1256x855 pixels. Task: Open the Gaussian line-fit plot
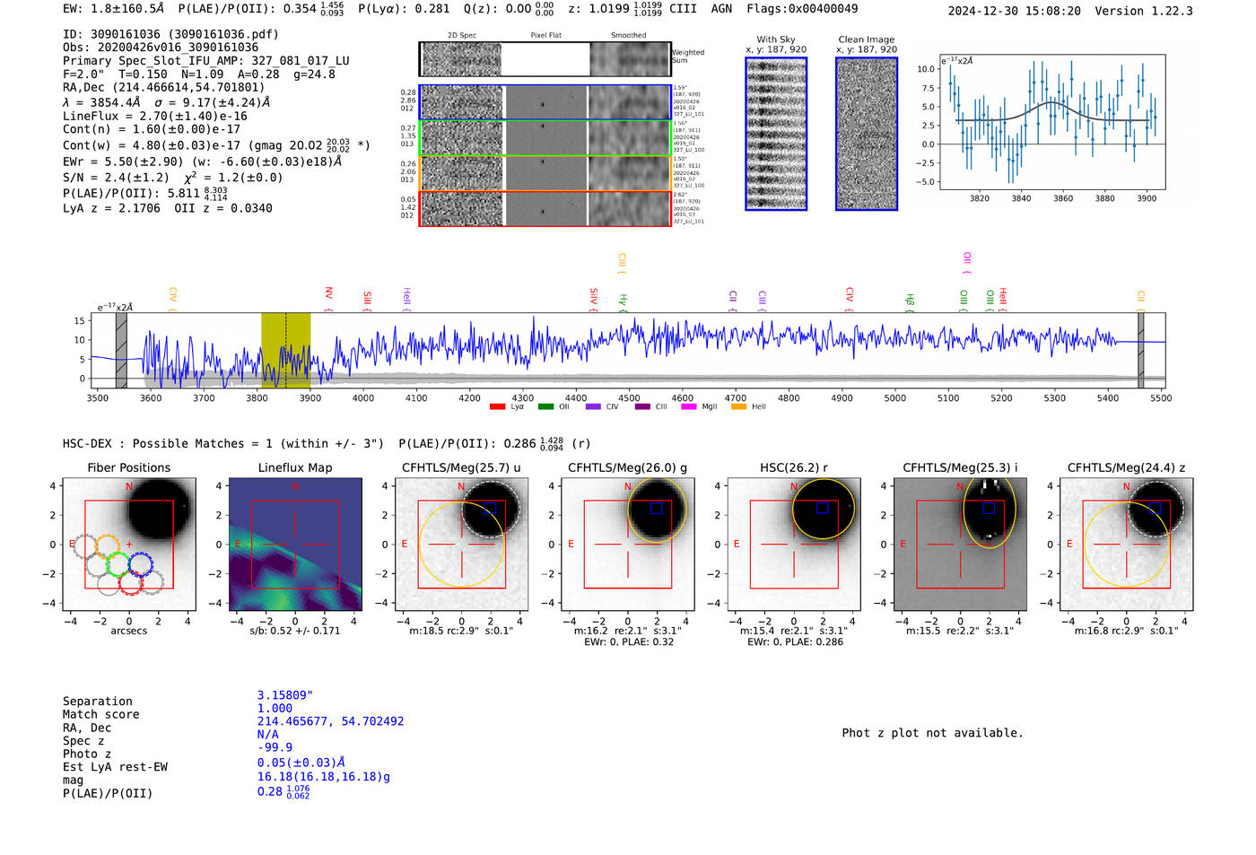(1052, 122)
